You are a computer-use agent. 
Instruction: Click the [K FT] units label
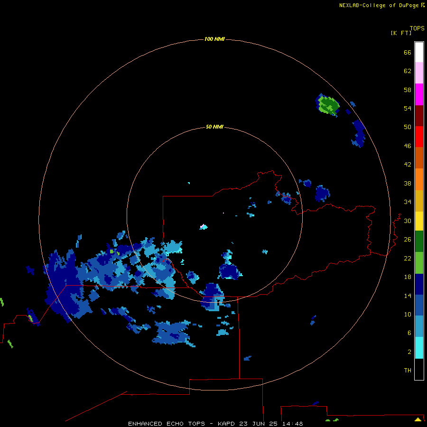pos(401,33)
